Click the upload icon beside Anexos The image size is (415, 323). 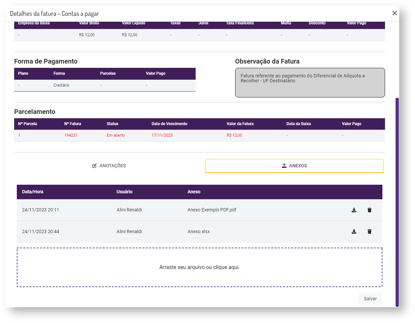[x=284, y=166]
